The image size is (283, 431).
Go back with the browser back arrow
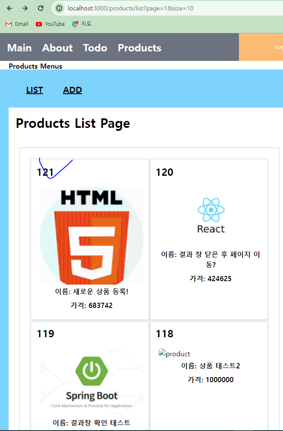point(10,8)
